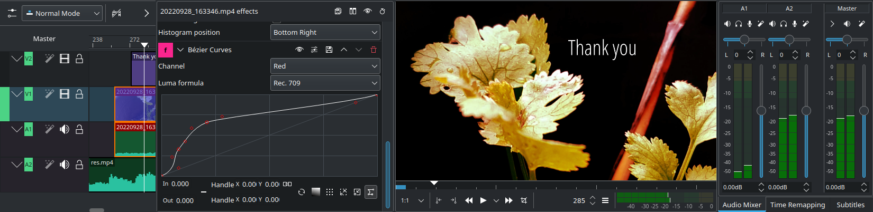
Task: Click the Master volume fader handle
Action: 863,111
